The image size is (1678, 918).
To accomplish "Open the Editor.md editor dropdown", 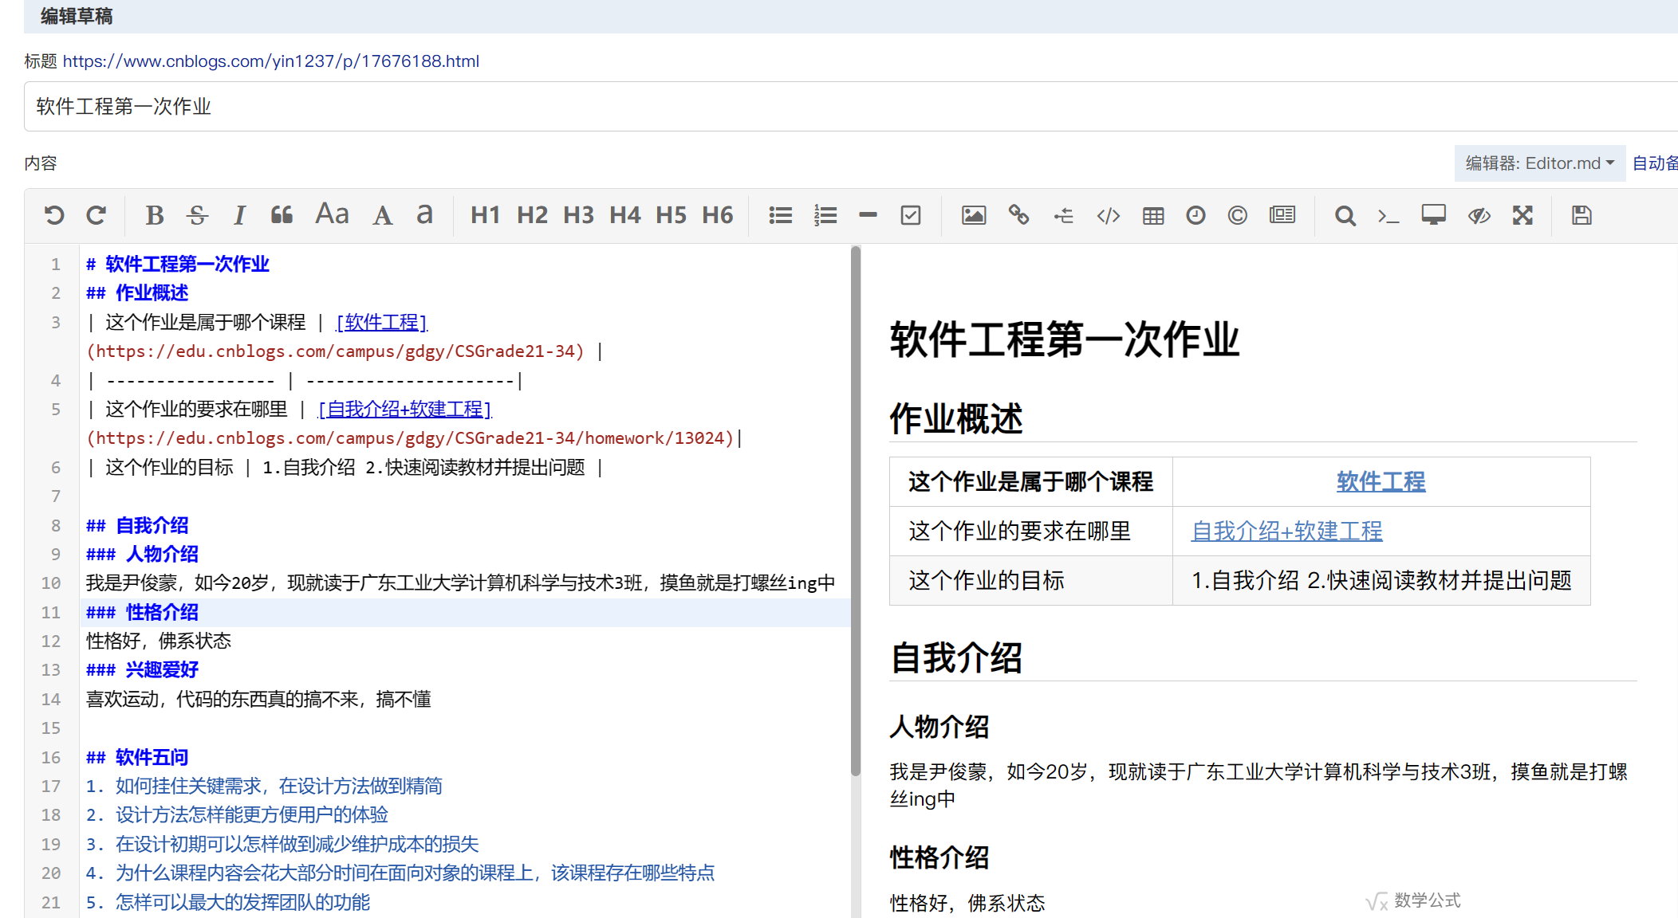I will pos(1539,163).
